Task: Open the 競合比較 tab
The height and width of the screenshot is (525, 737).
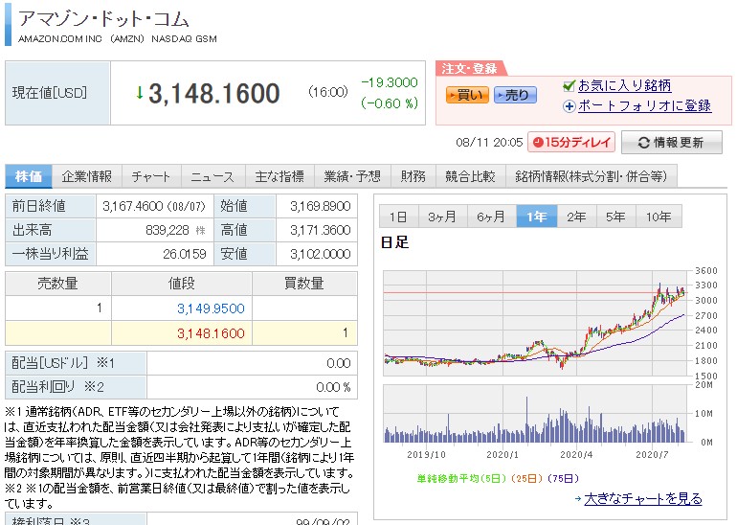Action: 471,176
